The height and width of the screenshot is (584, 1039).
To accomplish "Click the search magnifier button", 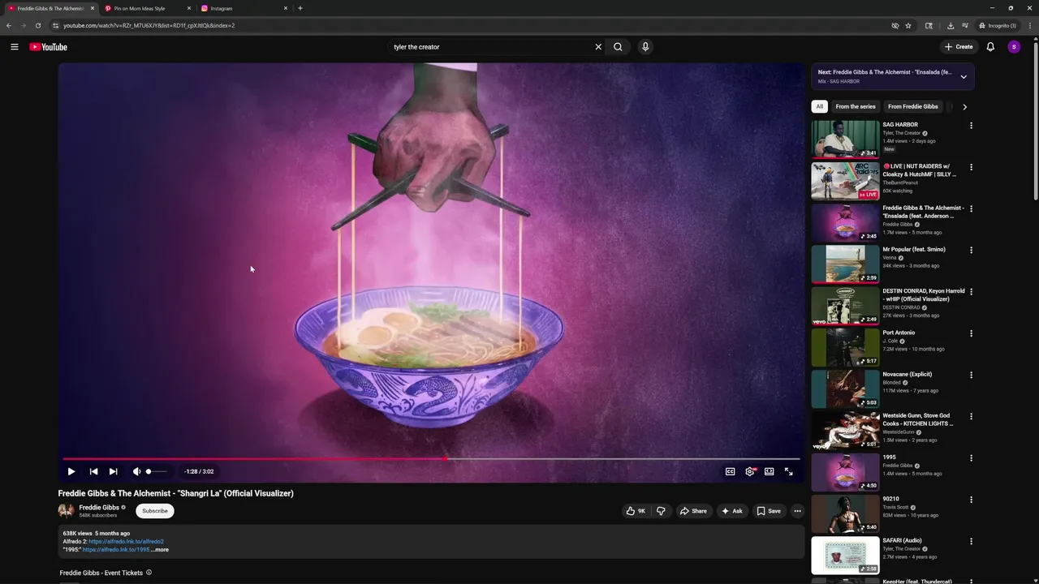I will pos(618,47).
